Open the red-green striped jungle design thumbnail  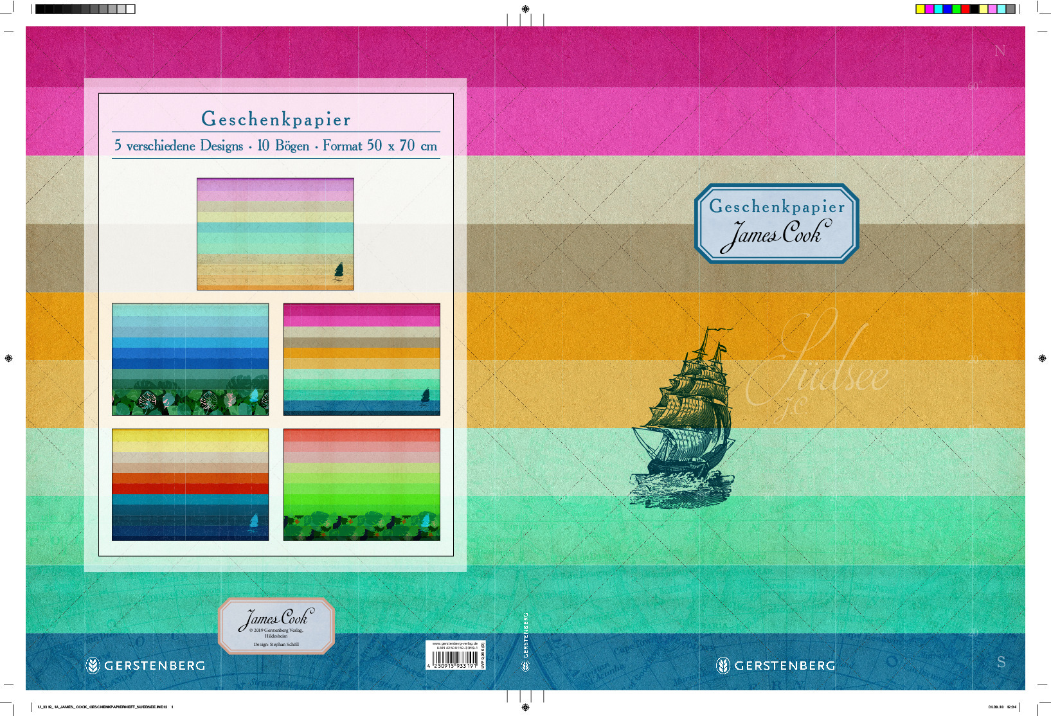(x=362, y=485)
